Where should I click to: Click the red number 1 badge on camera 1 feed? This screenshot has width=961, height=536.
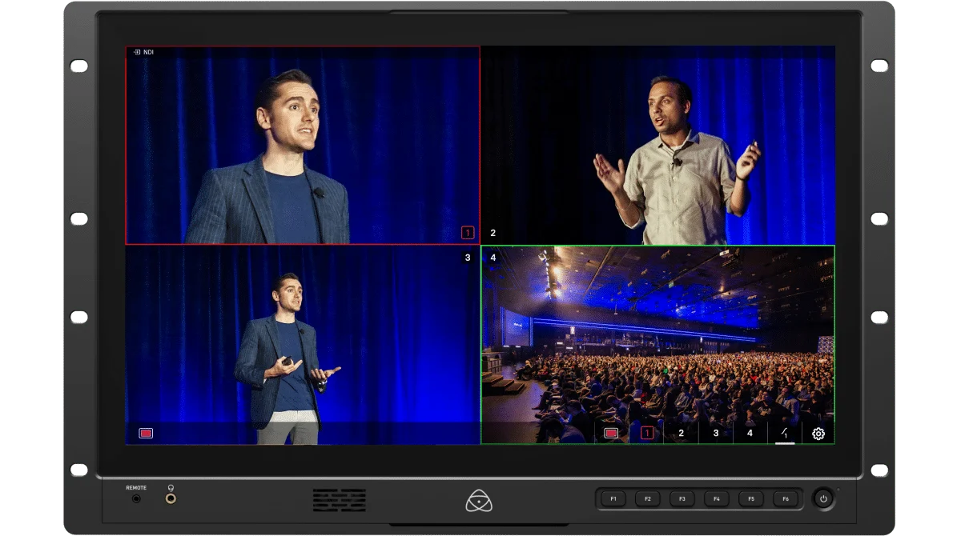point(468,233)
